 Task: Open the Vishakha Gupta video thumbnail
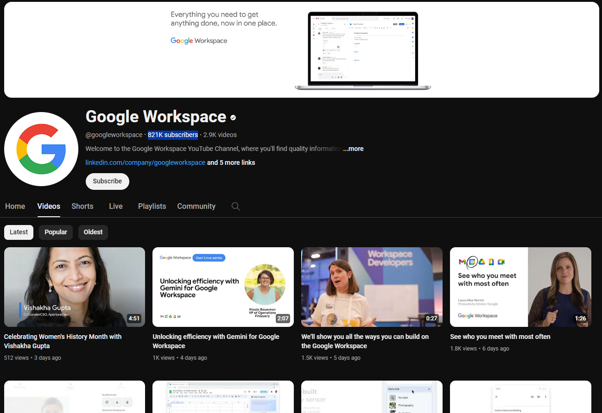tap(74, 287)
